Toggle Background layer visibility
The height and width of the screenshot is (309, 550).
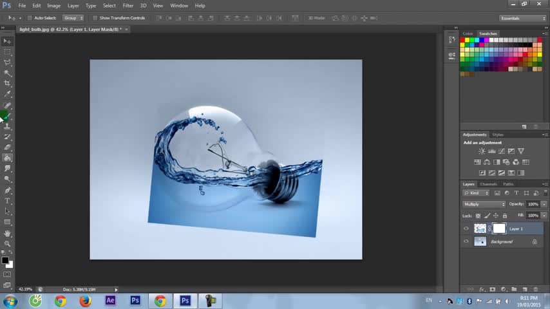pyautogui.click(x=466, y=241)
